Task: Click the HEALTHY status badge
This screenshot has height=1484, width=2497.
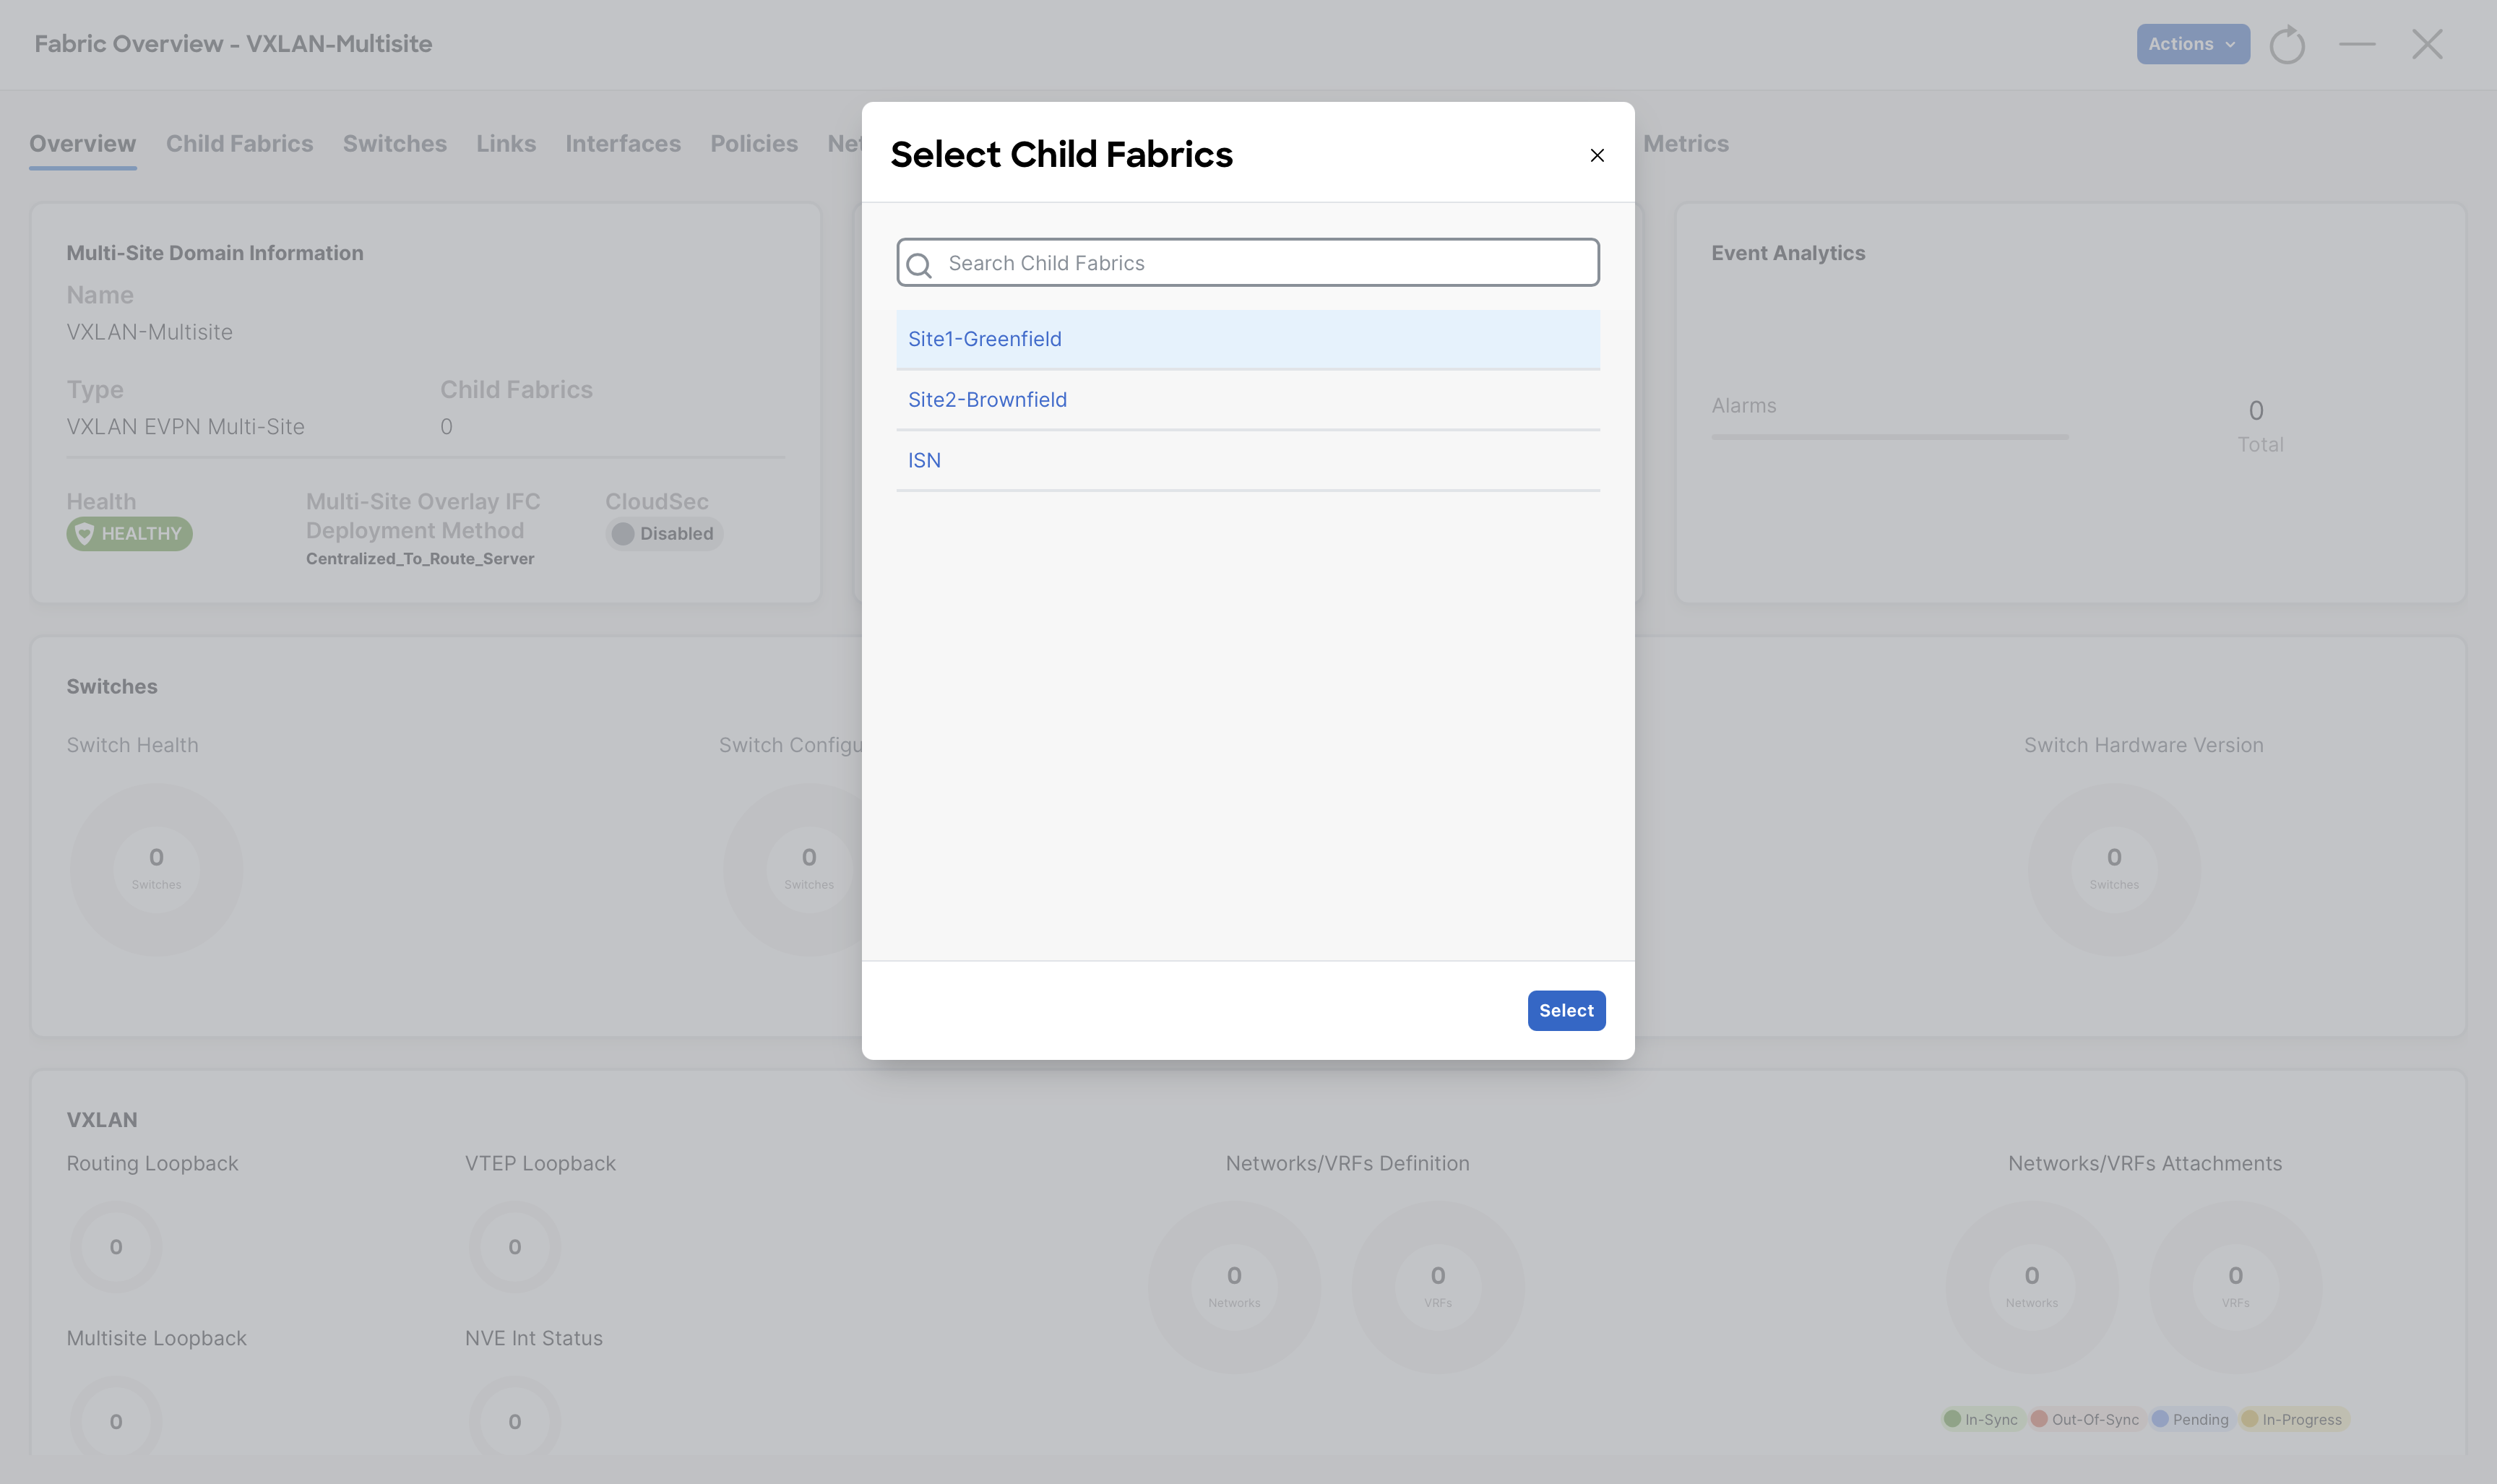Action: (x=130, y=534)
